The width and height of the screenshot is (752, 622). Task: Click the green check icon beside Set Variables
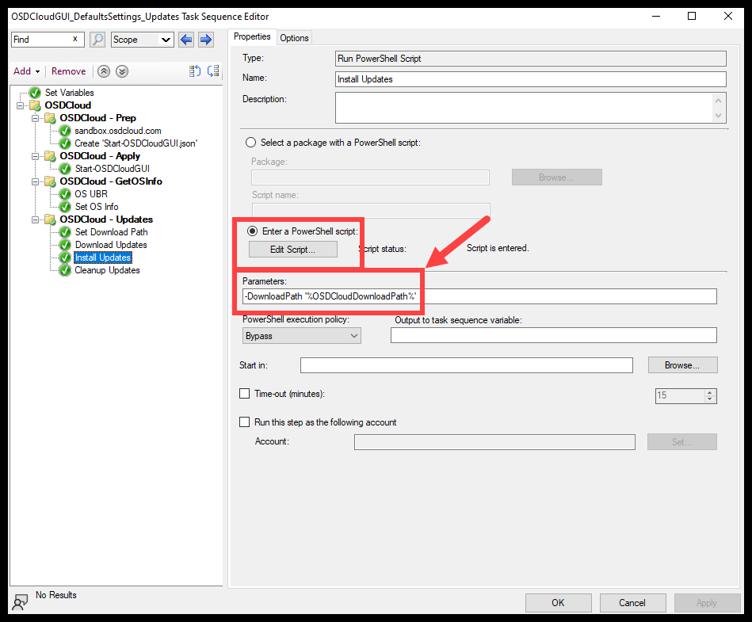pyautogui.click(x=34, y=92)
